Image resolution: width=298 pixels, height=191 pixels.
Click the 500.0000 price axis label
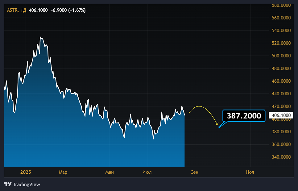click(x=281, y=56)
